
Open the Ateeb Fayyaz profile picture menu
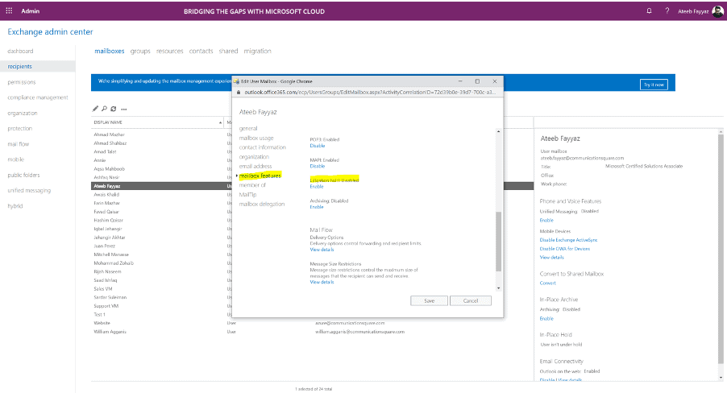coord(717,11)
